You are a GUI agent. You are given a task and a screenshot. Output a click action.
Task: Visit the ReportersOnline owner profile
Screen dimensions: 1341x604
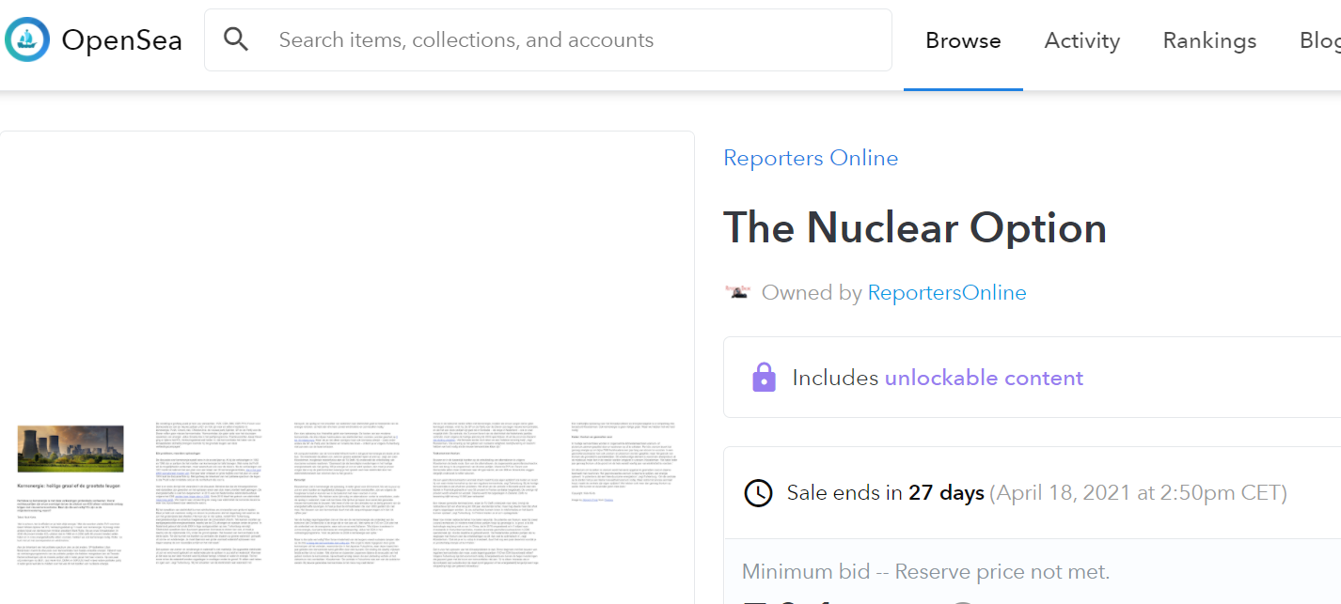[946, 293]
